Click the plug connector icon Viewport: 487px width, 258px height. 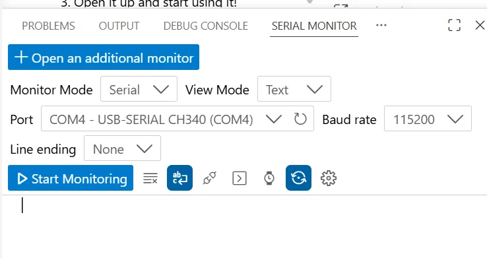pyautogui.click(x=210, y=178)
